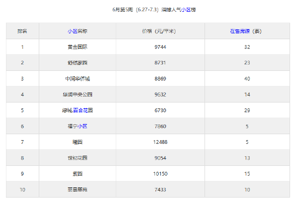Click the community name in the 12488 price row
The height and width of the screenshot is (204, 296).
click(77, 142)
